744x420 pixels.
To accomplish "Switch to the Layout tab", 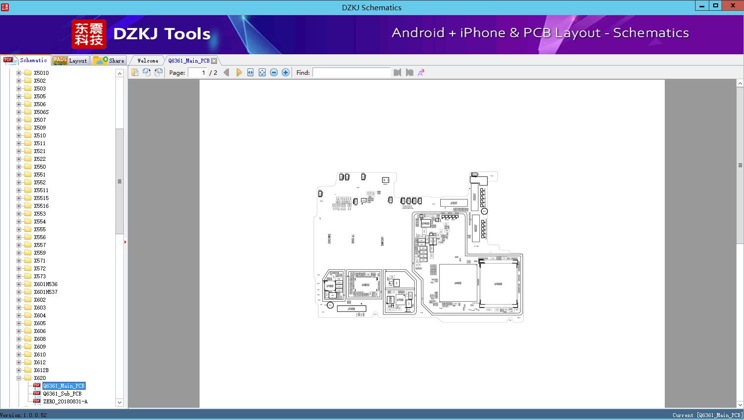I will point(70,61).
